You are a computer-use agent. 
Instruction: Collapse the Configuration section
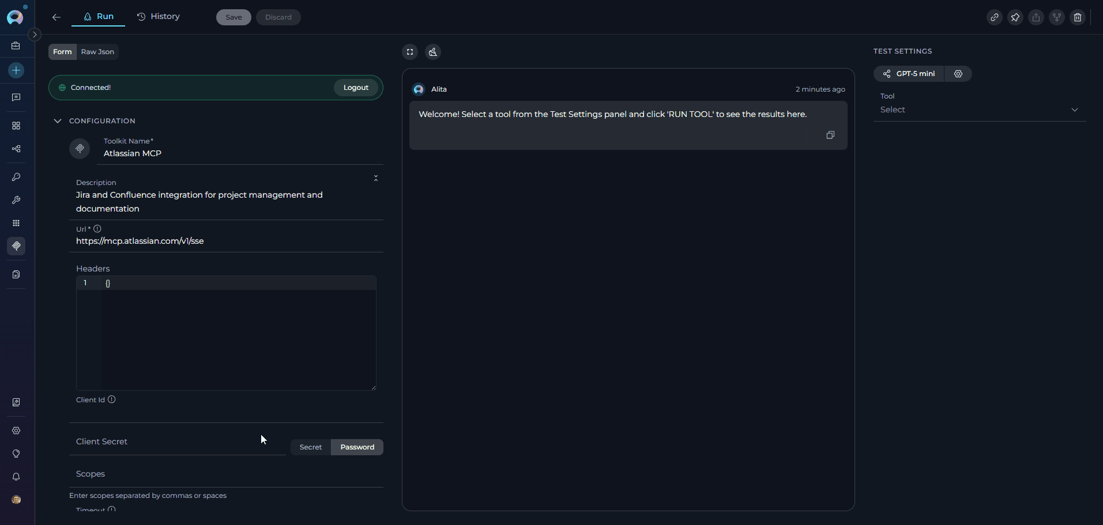click(58, 121)
